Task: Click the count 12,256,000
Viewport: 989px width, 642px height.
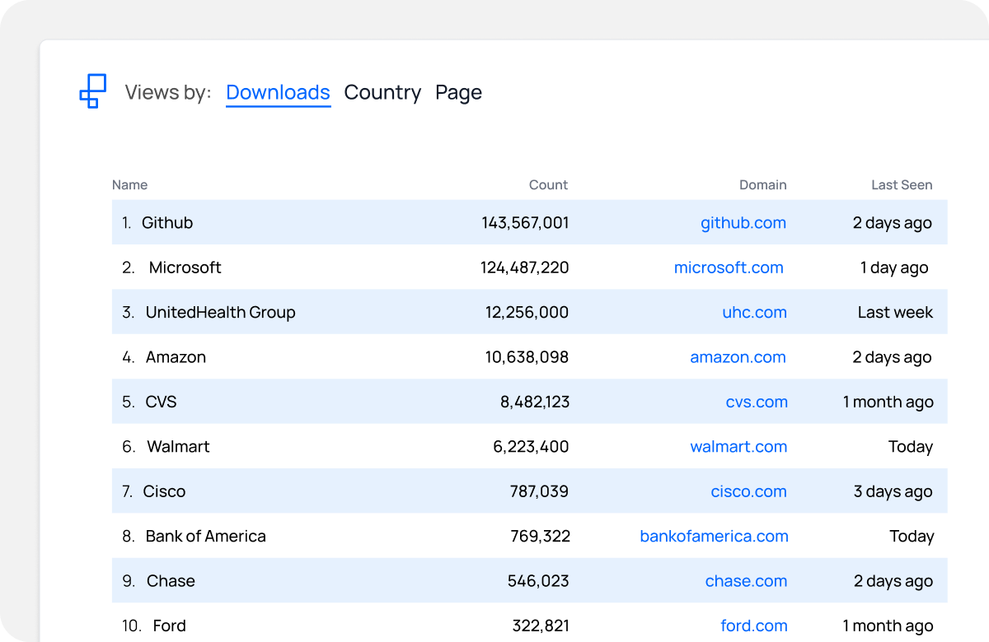Action: [x=527, y=313]
